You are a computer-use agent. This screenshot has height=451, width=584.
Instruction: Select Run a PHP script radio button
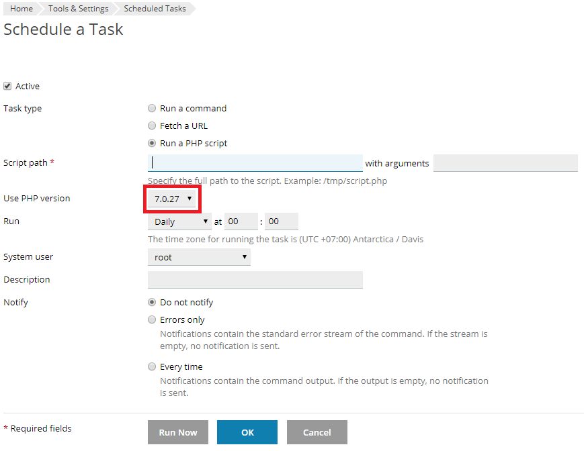(x=152, y=143)
